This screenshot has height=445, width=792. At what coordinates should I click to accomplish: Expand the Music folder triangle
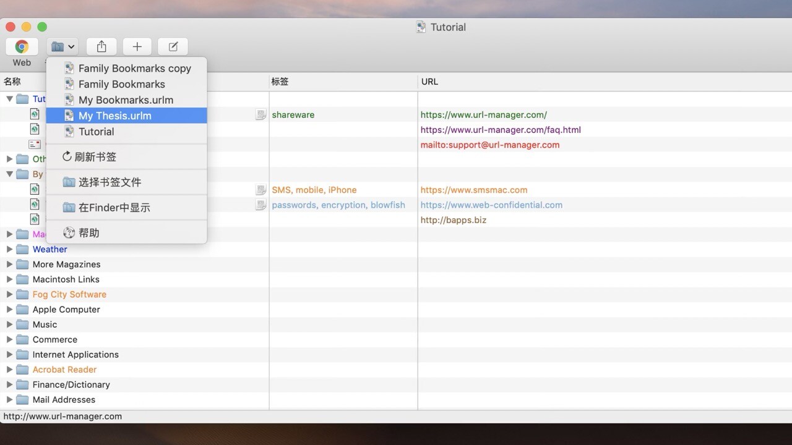tap(9, 324)
